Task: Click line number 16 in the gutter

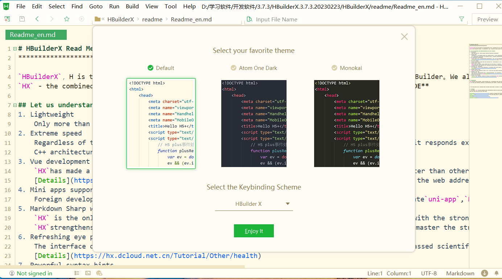Action: click(x=8, y=190)
